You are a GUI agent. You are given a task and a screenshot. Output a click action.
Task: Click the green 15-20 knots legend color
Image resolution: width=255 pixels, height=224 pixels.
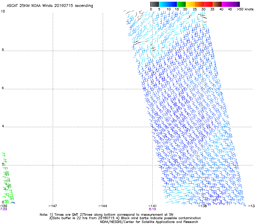point(181,4)
